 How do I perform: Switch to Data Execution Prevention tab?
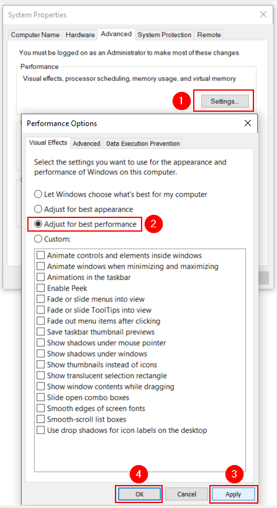143,143
